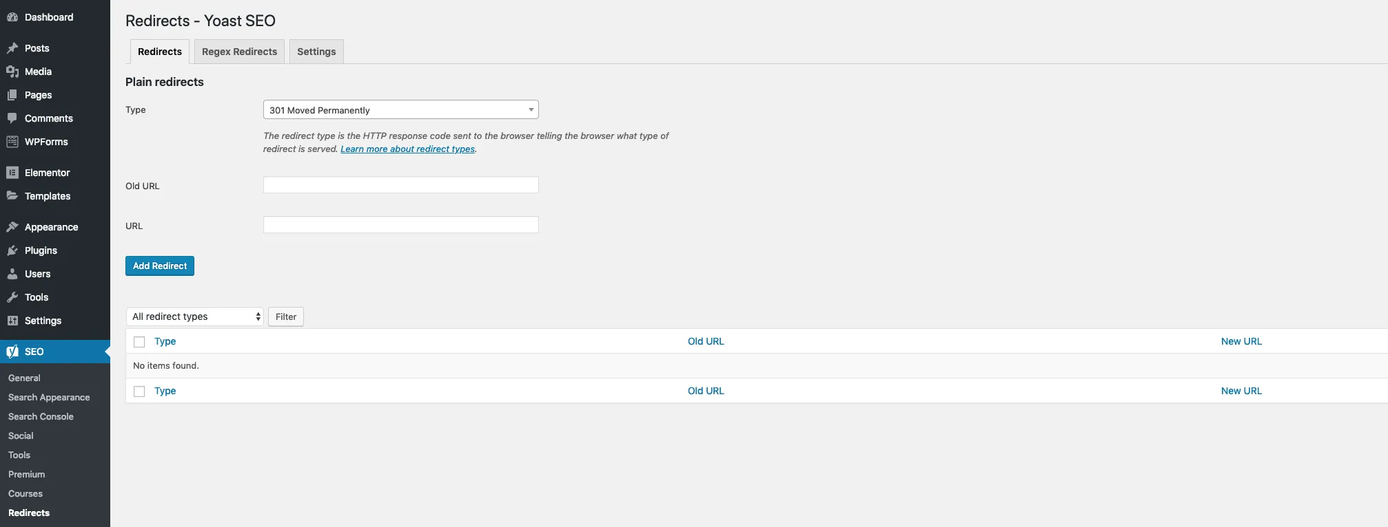This screenshot has height=527, width=1388.
Task: Click the 'Plain redirects' section heading
Action: [x=165, y=82]
